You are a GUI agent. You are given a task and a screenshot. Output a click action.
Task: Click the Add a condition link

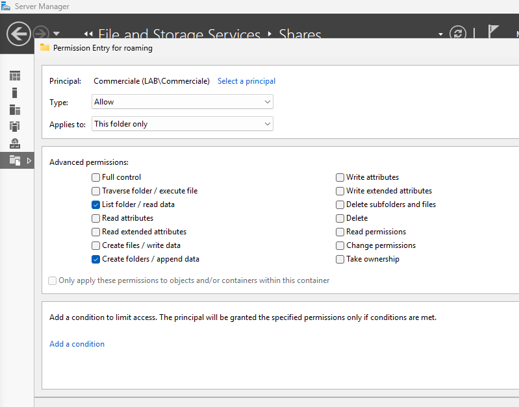coord(77,344)
